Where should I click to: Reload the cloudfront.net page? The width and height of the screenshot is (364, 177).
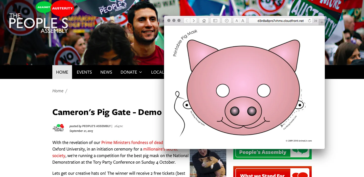pyautogui.click(x=309, y=21)
